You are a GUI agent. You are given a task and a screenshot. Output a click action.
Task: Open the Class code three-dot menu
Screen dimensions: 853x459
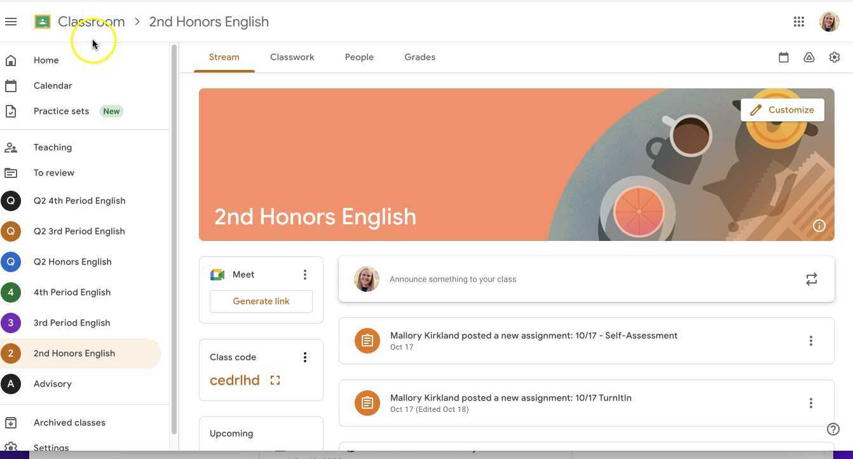pos(305,357)
